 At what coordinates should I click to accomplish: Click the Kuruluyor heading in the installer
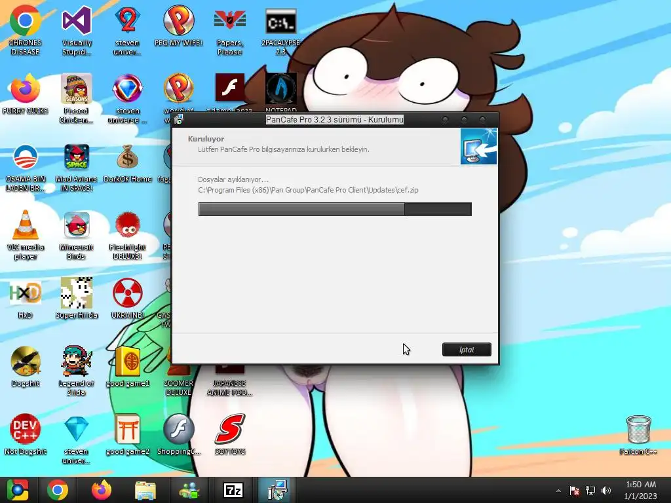point(206,139)
